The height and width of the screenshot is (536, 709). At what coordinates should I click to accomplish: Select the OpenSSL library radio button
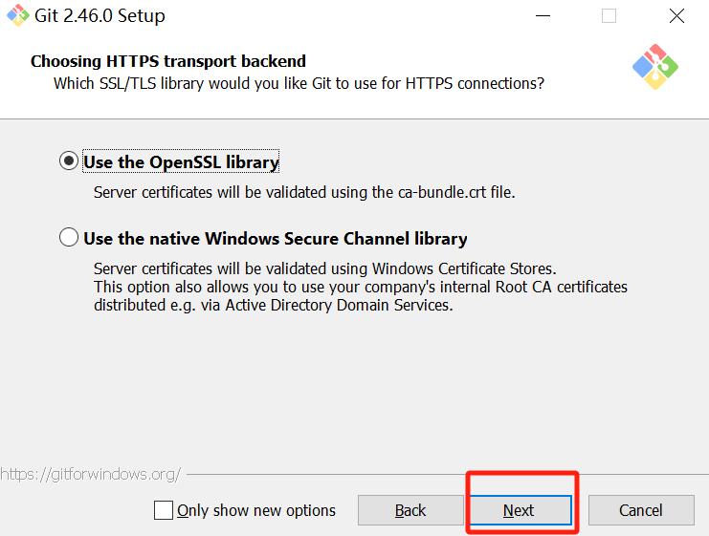[x=69, y=161]
